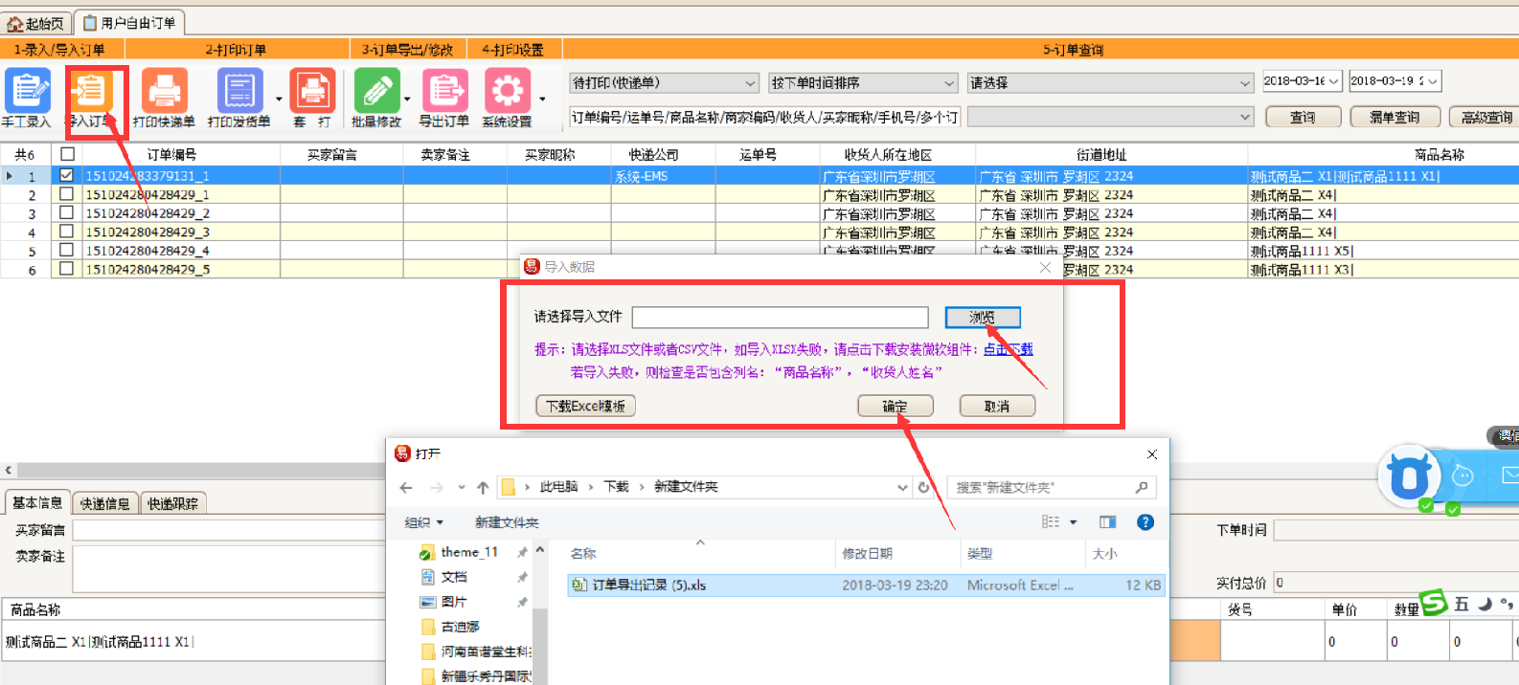Check order 151024280428429_4 checkbox
Viewport: 1519px width, 685px height.
coord(66,251)
